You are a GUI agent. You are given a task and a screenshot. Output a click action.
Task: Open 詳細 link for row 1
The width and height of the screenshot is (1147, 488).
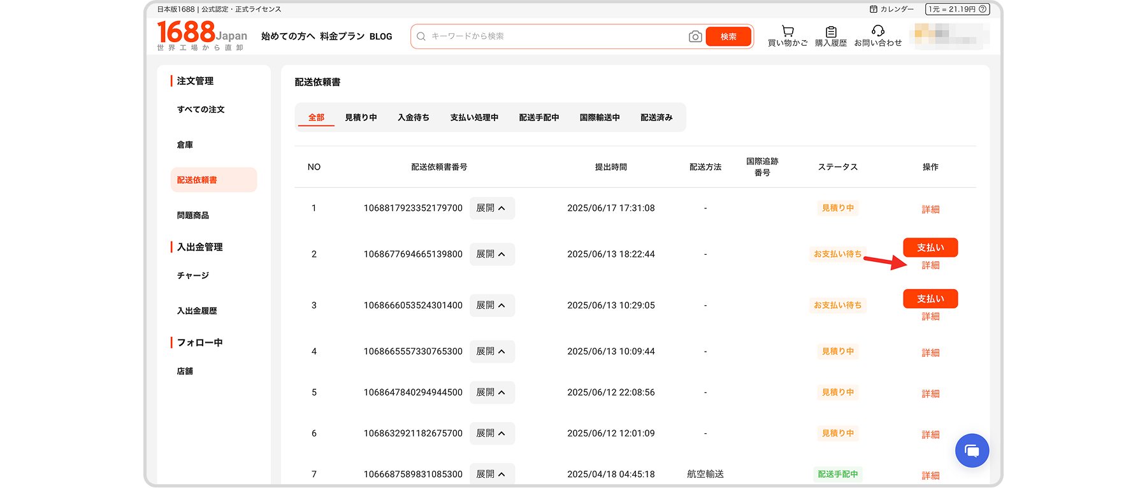[930, 210]
